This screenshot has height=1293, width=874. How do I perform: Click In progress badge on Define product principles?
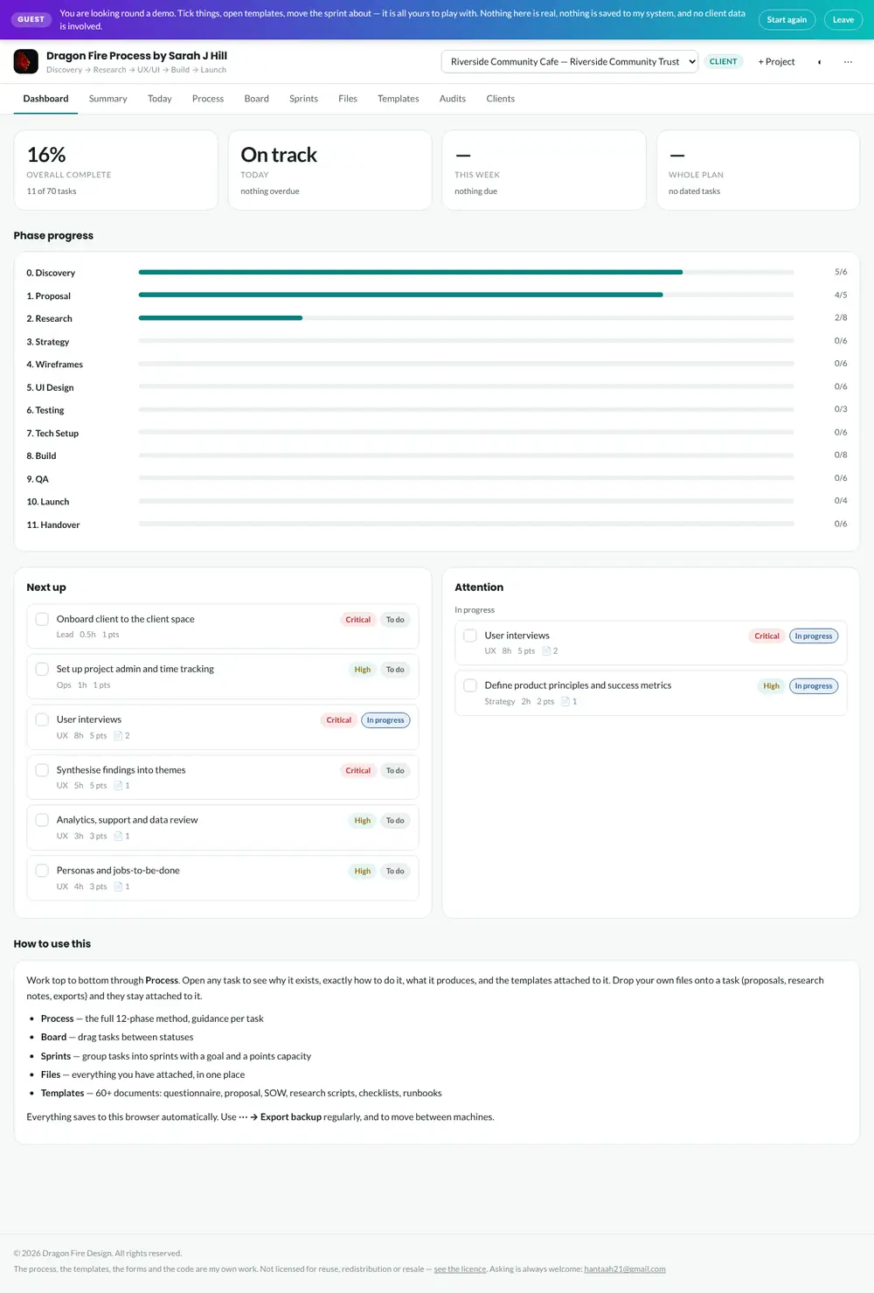tap(814, 686)
